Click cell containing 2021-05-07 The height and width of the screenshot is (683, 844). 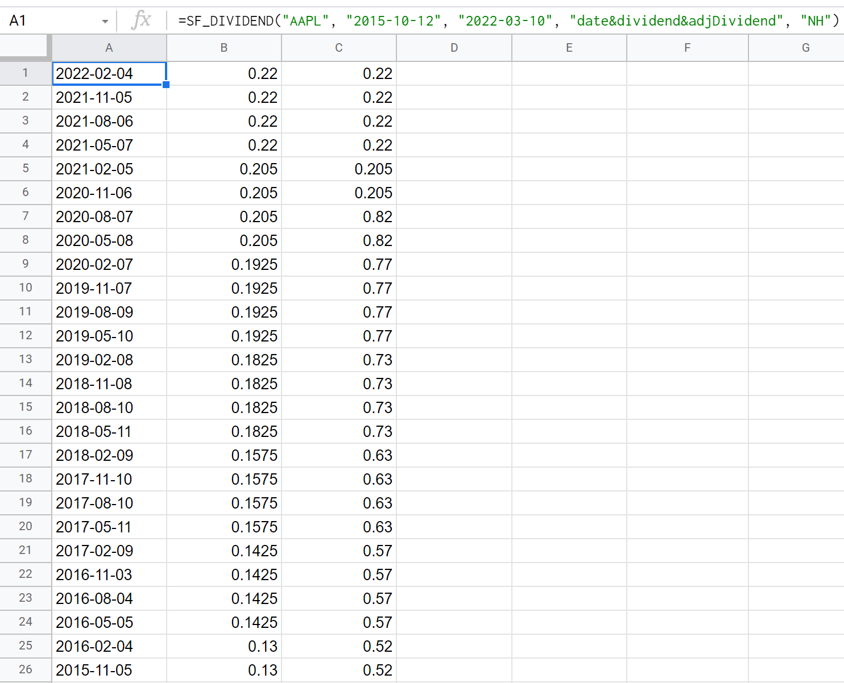click(109, 145)
